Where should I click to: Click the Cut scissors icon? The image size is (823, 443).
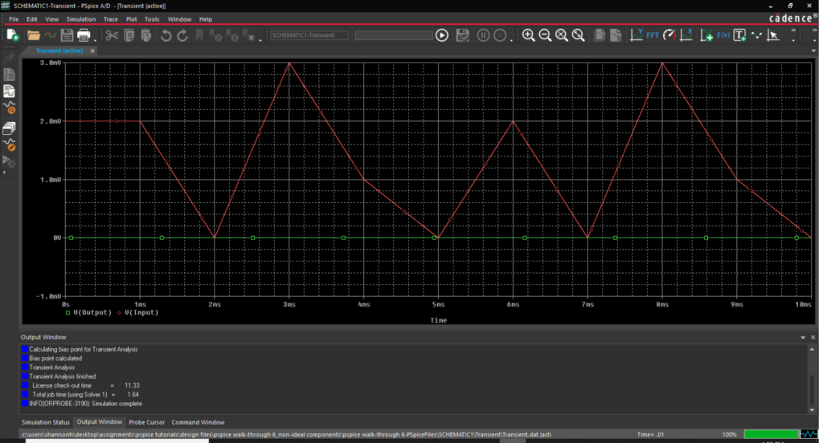[112, 35]
